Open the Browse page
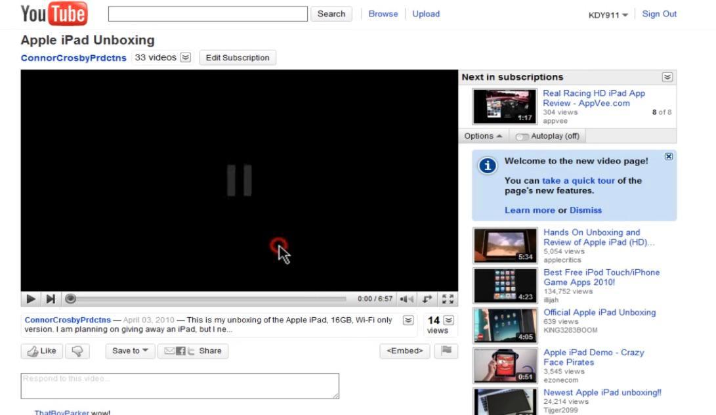 pyautogui.click(x=383, y=14)
